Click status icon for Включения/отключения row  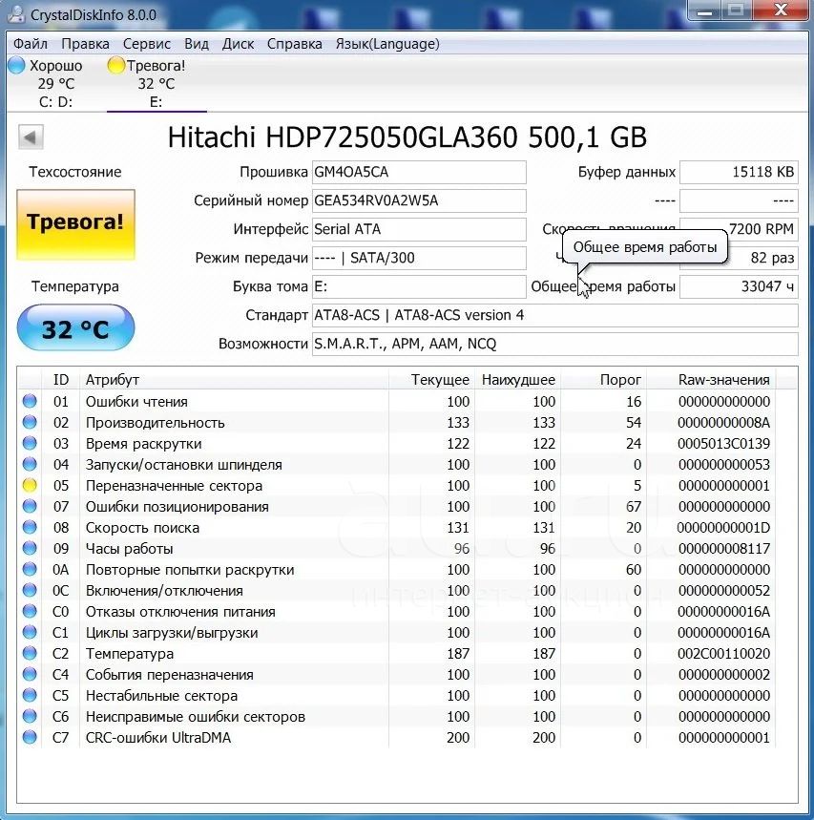click(30, 590)
